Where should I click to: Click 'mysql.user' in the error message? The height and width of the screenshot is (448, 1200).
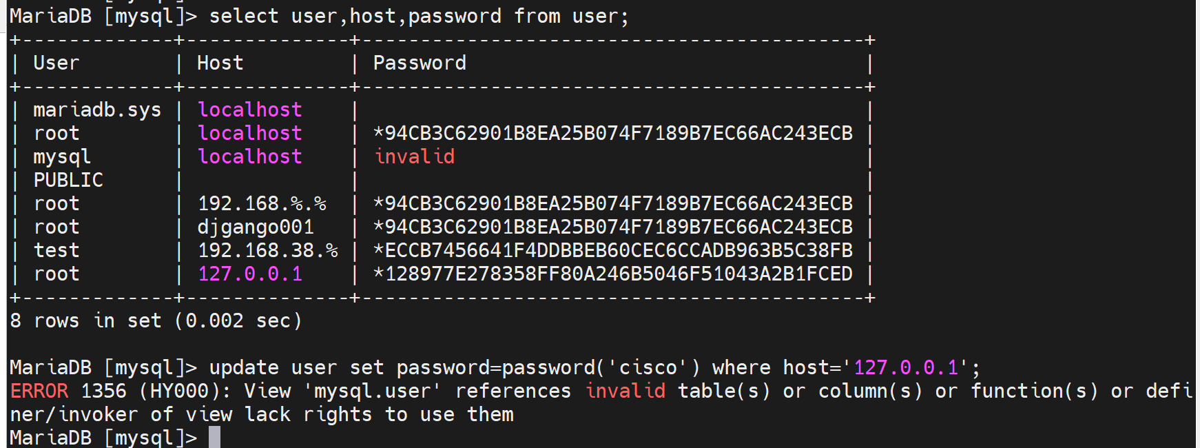pos(373,391)
